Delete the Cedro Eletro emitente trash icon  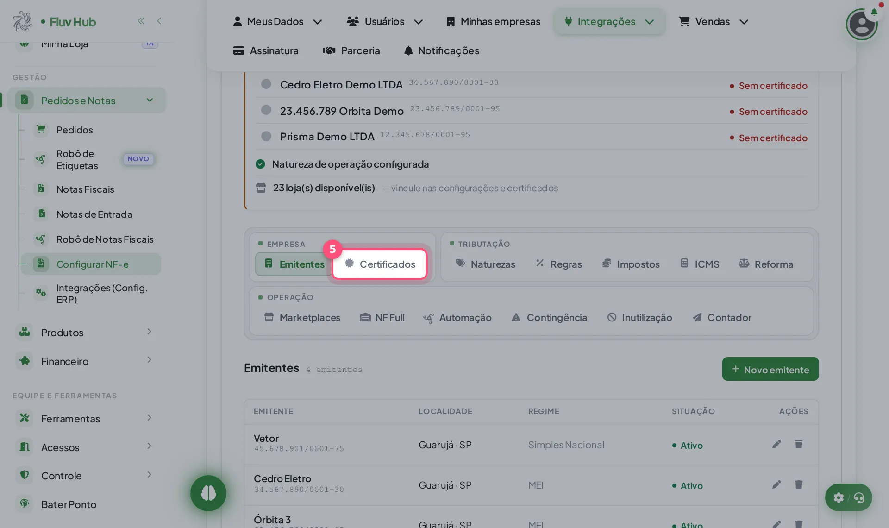799,485
